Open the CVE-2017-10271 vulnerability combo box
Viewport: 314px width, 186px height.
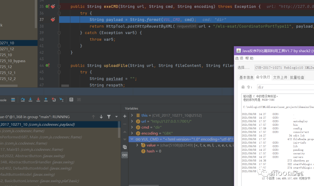(284, 68)
